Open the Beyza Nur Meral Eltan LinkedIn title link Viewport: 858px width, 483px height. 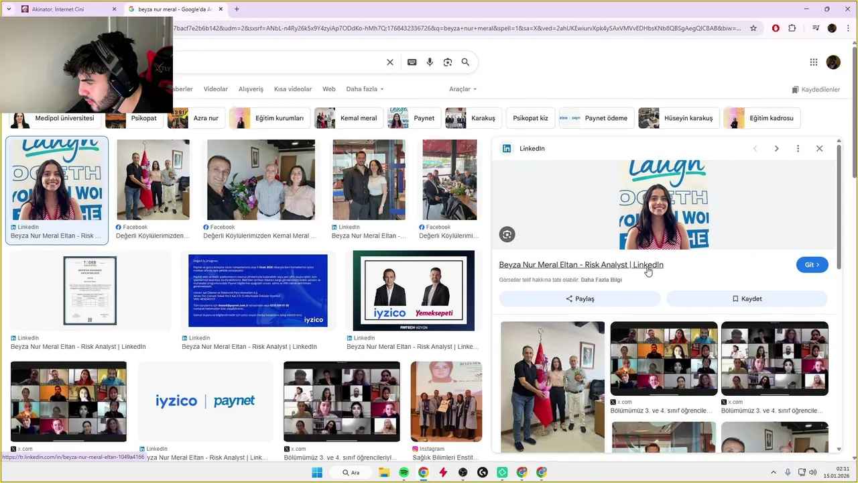coord(581,265)
